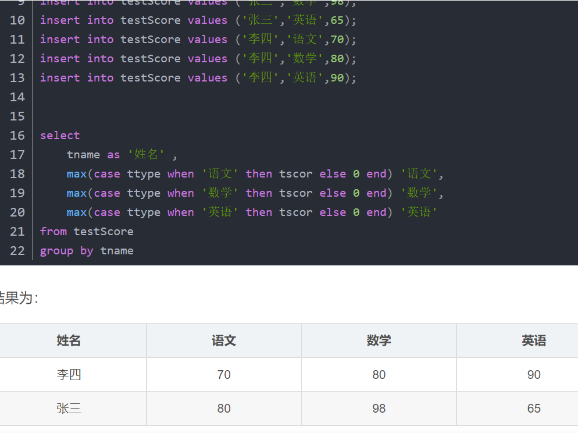Click the '姓名' table header
The image size is (578, 433).
[x=69, y=340]
